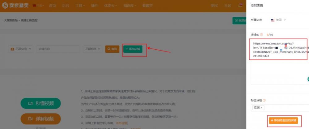The image size is (309, 129).
Task: Click the 添加待监控的店铺 button
Action: coord(283,120)
